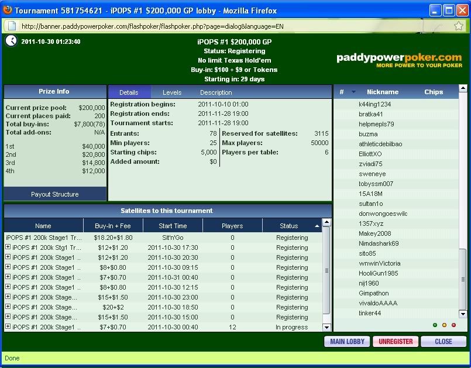Open the Payout Structure
This screenshot has width=471, height=368.
click(x=55, y=194)
